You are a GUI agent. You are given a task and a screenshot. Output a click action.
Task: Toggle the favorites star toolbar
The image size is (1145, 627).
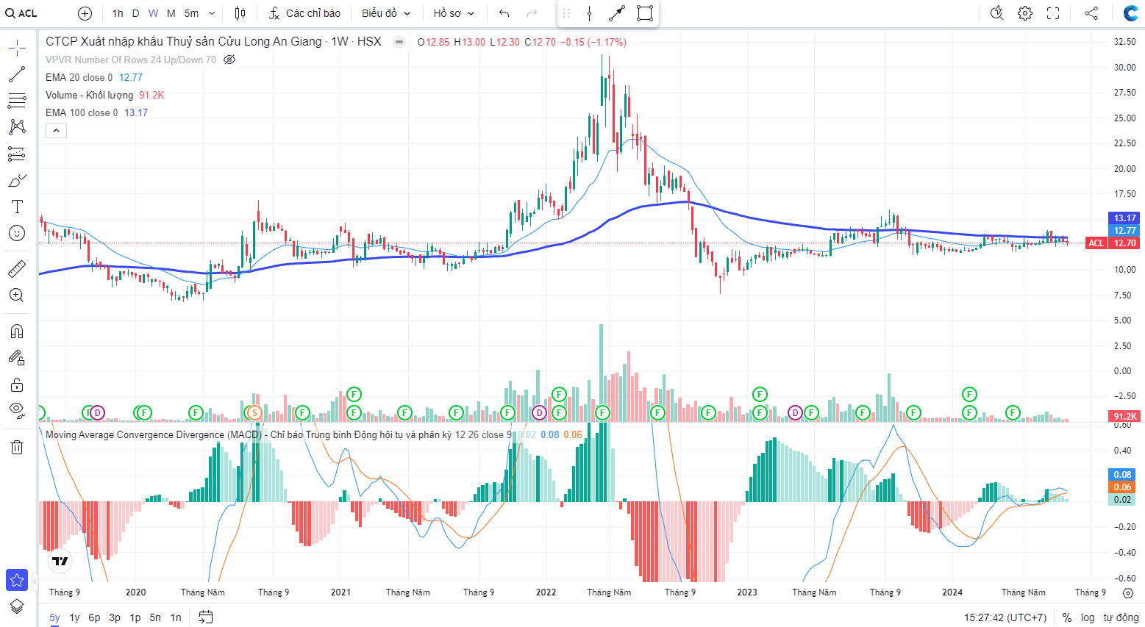click(x=17, y=580)
